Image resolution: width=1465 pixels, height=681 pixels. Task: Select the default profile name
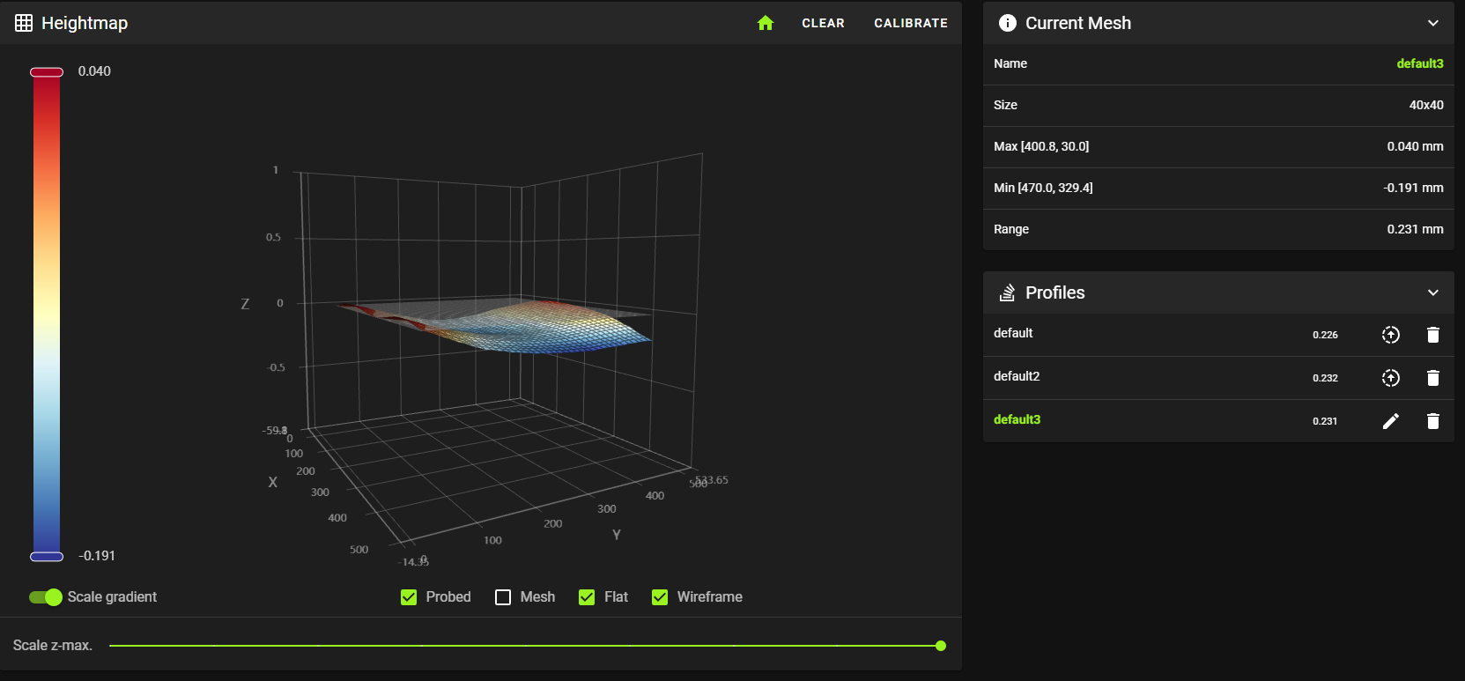tap(1013, 333)
